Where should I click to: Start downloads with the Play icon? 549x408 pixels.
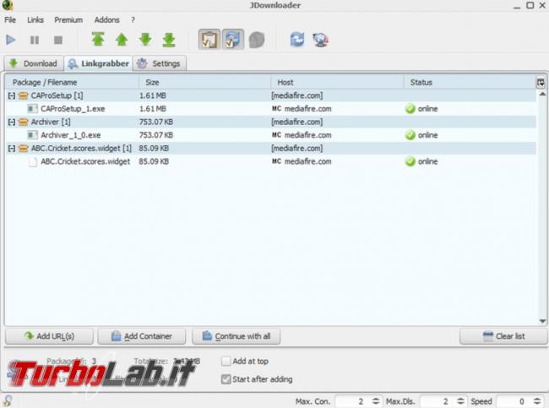pyautogui.click(x=11, y=40)
